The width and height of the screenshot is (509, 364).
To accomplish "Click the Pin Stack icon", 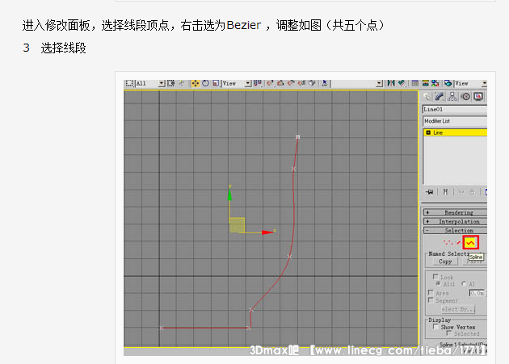I will [430, 192].
